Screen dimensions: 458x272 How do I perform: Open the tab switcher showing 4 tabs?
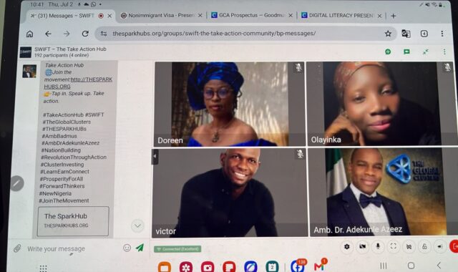(424, 34)
